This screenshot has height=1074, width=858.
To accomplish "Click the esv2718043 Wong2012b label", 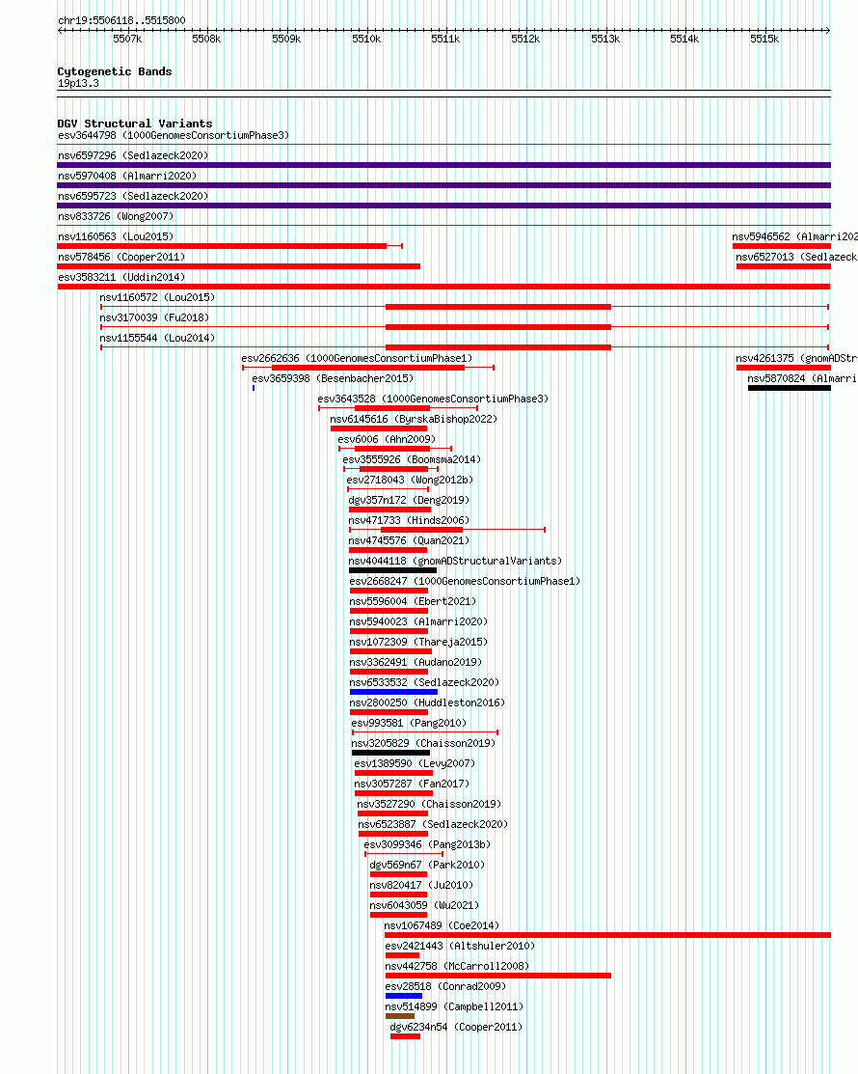I will point(410,481).
